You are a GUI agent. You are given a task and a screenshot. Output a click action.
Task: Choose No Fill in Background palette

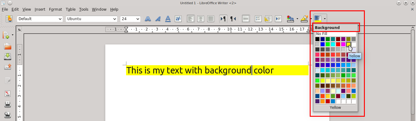coord(335,34)
